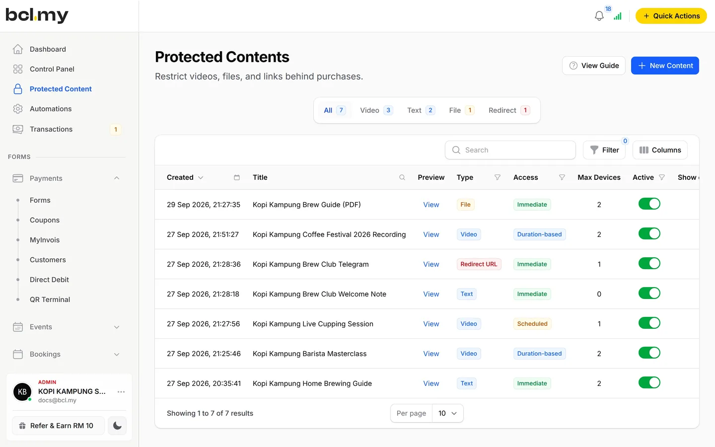Toggle Active for Home Brewing Guide
This screenshot has height=447, width=715.
(649, 382)
